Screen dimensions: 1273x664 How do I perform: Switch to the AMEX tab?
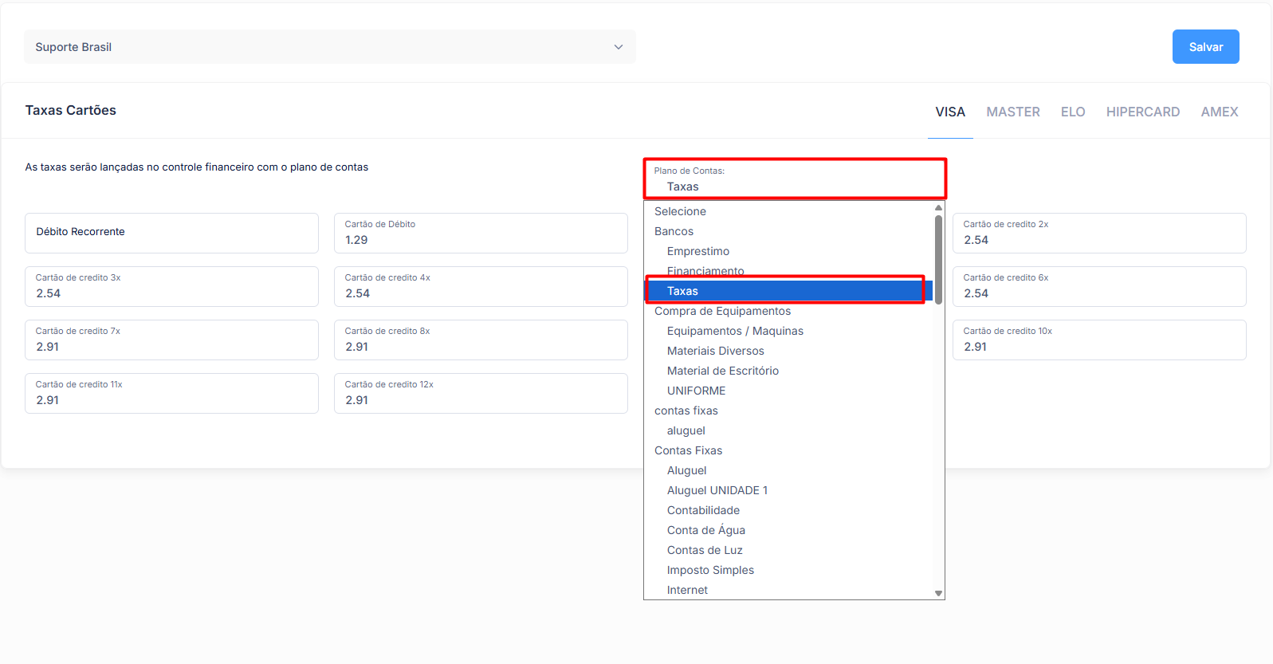point(1219,112)
